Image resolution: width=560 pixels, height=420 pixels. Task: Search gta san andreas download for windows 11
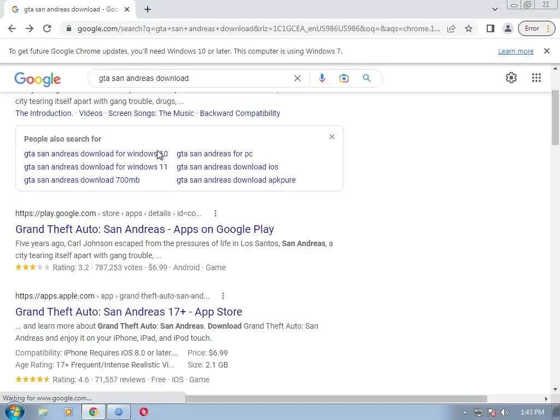(x=96, y=167)
